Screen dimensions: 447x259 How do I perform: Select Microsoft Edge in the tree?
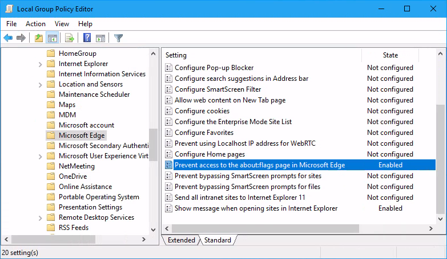[82, 135]
